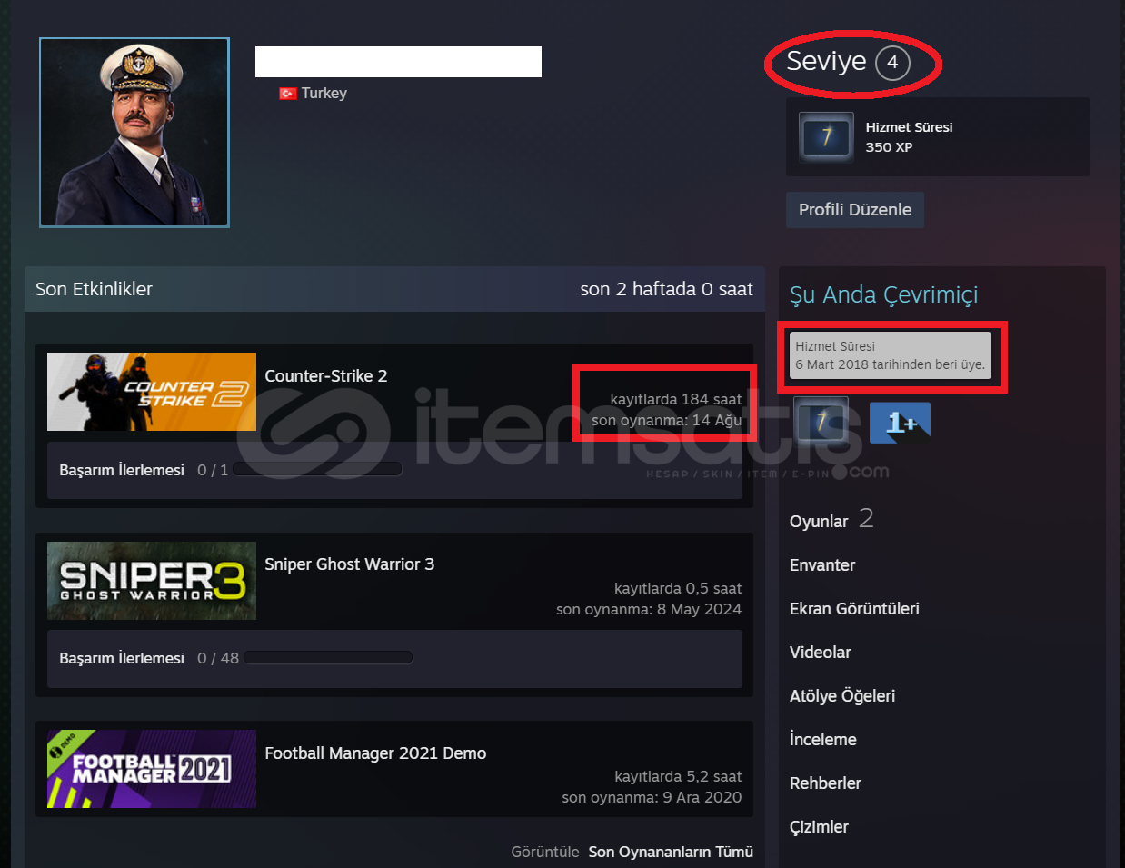Open the profile avatar picture
Viewport: 1125px width, 868px height.
[x=134, y=133]
